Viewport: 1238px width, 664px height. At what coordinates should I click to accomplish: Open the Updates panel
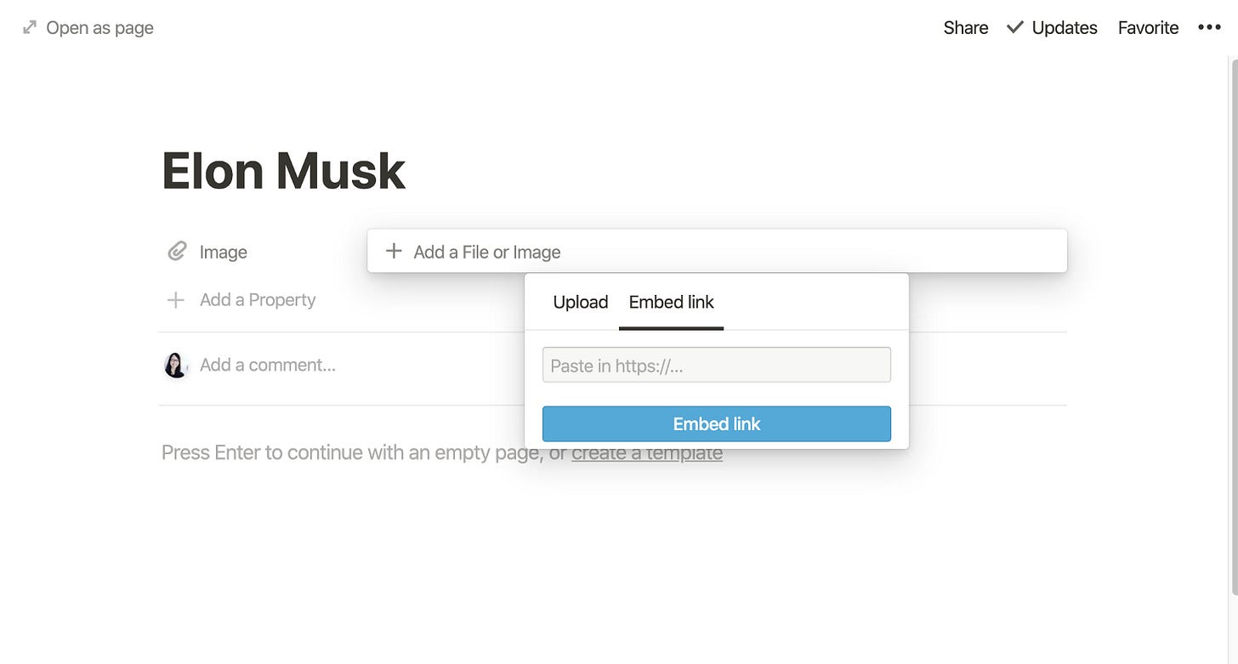coord(1065,27)
